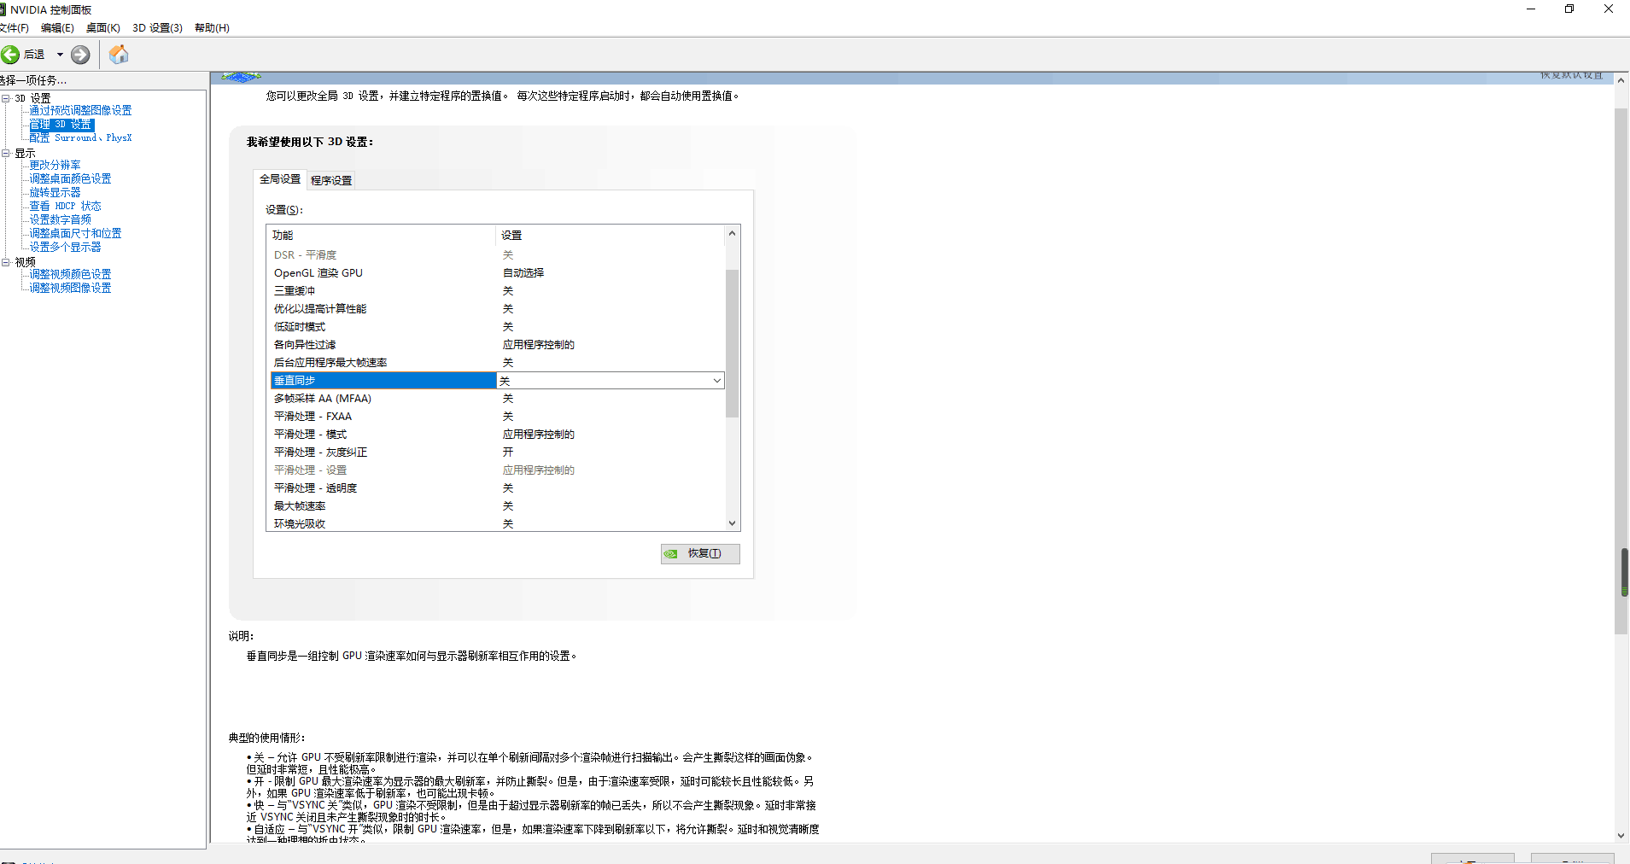
Task: Select the 多帧采样 AA (MFAA) row
Action: pos(497,399)
